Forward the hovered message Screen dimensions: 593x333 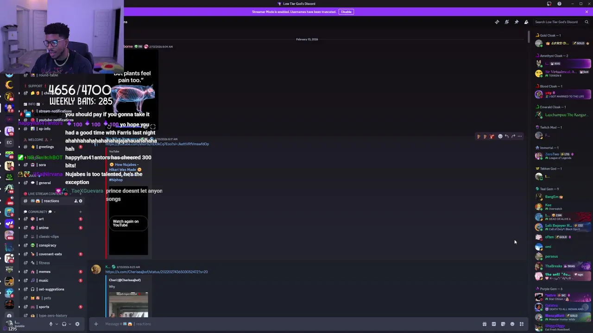[x=513, y=136]
